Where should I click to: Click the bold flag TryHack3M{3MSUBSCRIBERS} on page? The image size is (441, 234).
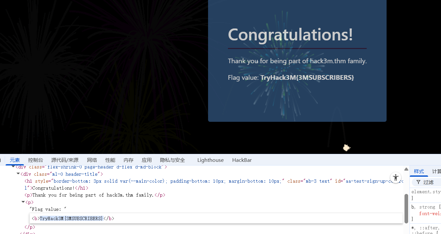(307, 77)
